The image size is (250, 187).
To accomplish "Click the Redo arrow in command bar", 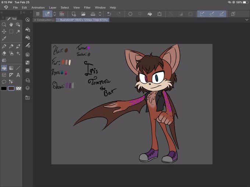I will tap(119, 14).
